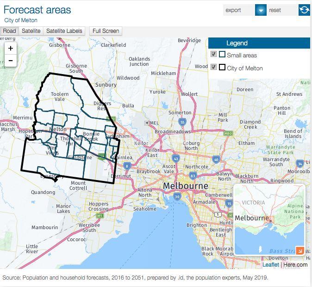
Task: Click the export label field
Action: [x=238, y=10]
